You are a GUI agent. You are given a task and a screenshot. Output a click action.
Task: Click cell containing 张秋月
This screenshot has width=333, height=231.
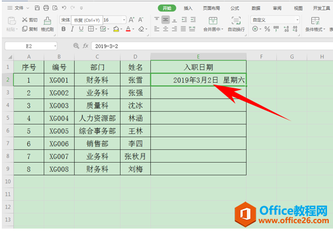pos(135,156)
